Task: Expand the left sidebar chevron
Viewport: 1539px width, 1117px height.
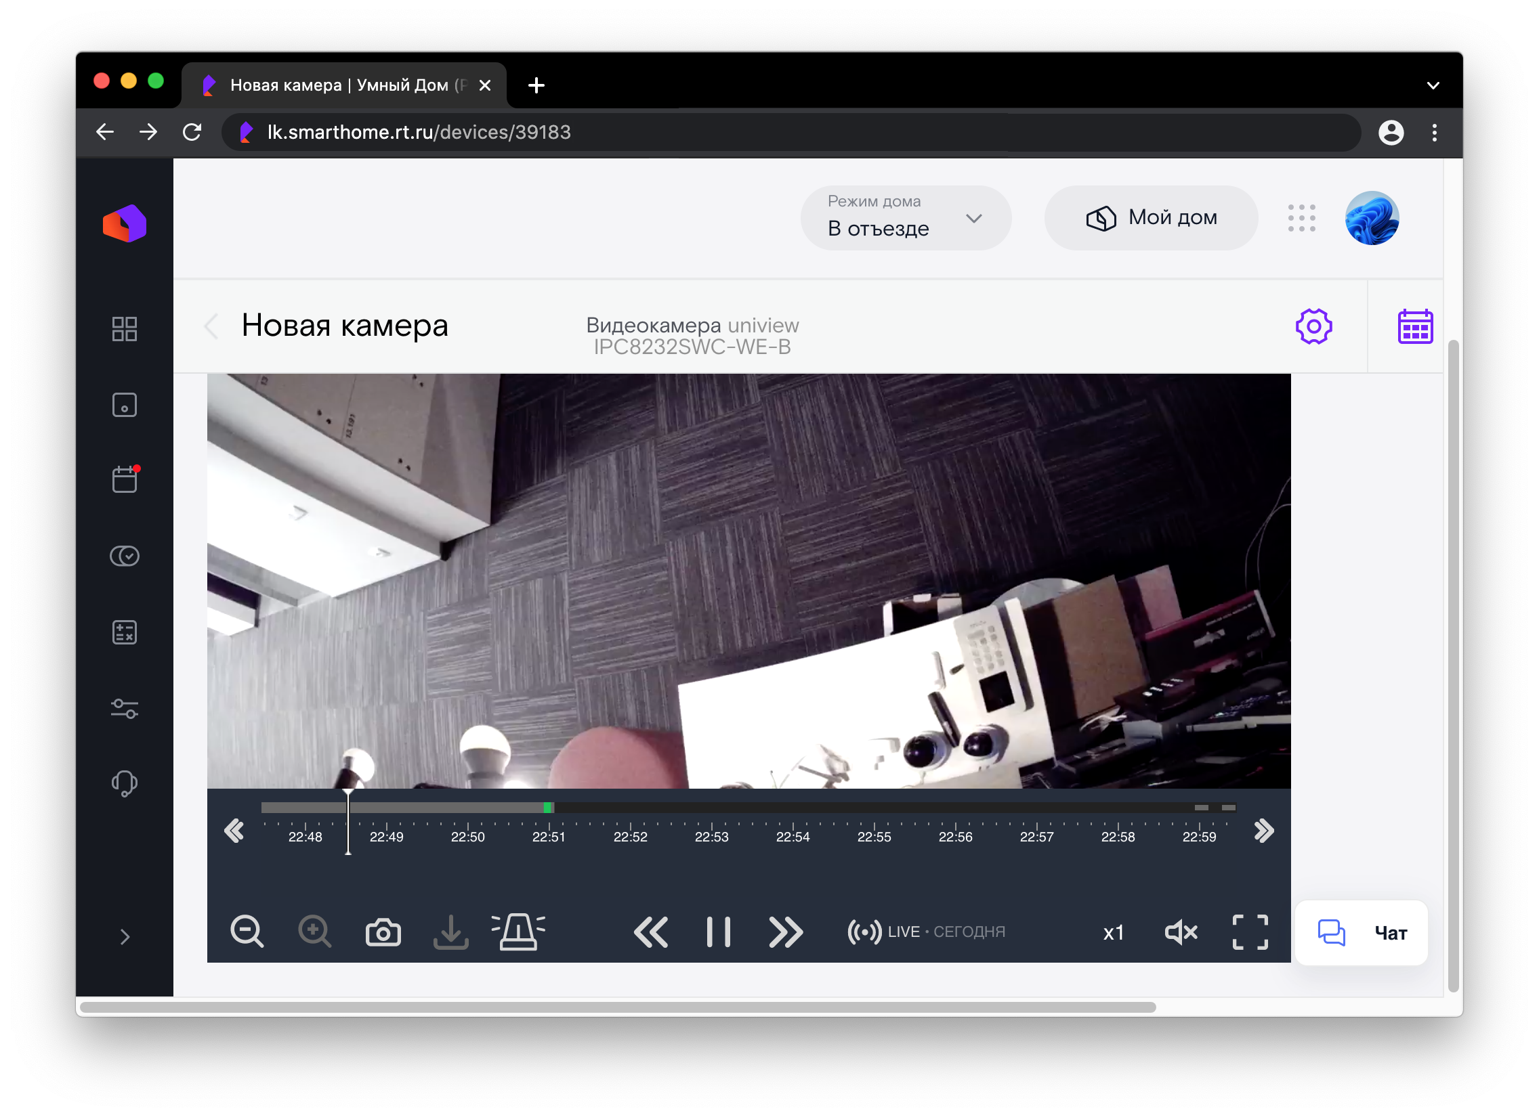Action: (x=125, y=937)
